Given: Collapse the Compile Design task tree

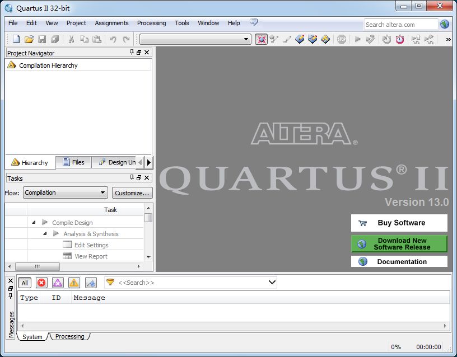Looking at the screenshot, I should [x=34, y=223].
